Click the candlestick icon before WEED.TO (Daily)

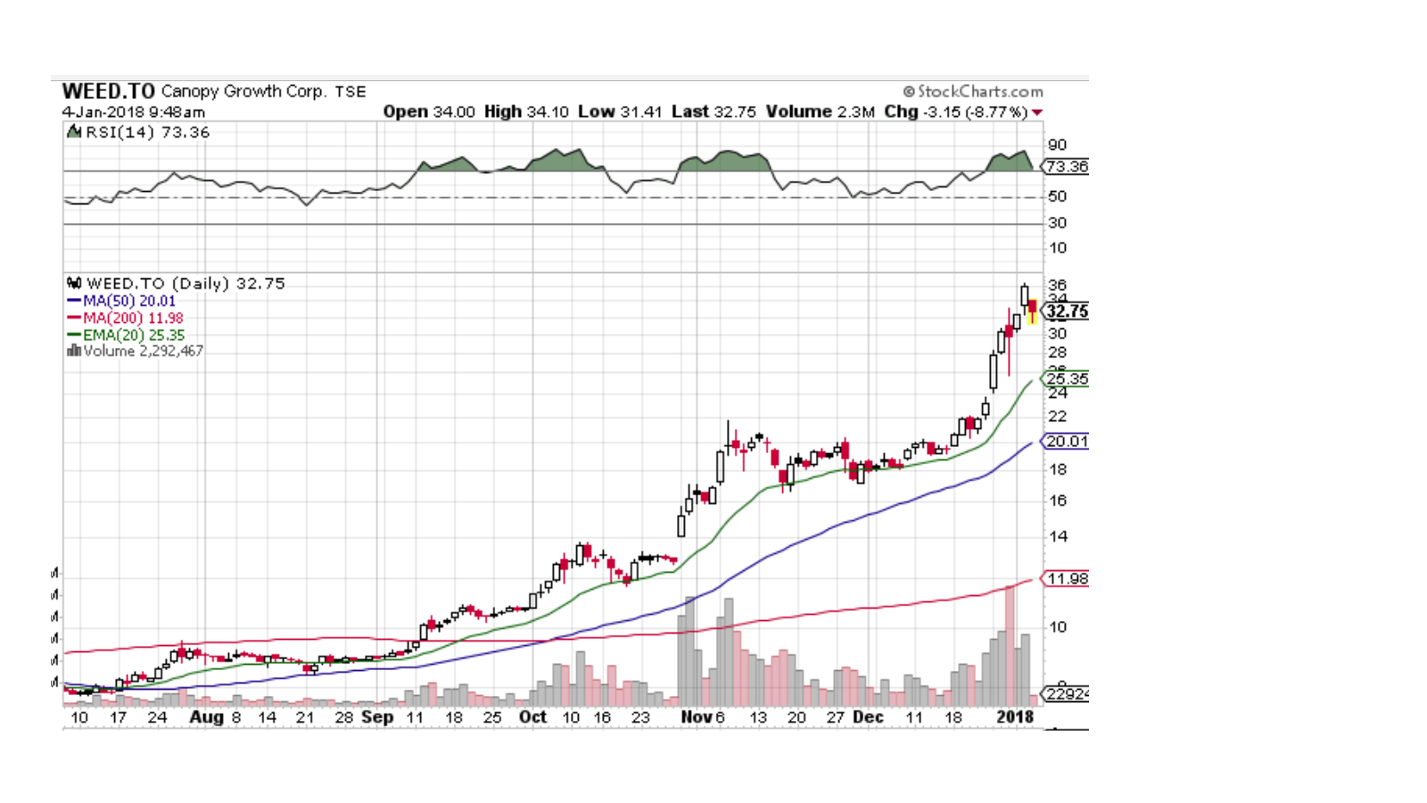point(75,283)
